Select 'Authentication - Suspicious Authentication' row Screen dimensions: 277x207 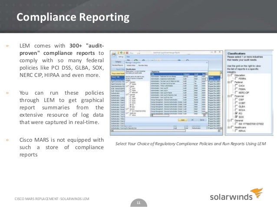[x=178, y=79]
